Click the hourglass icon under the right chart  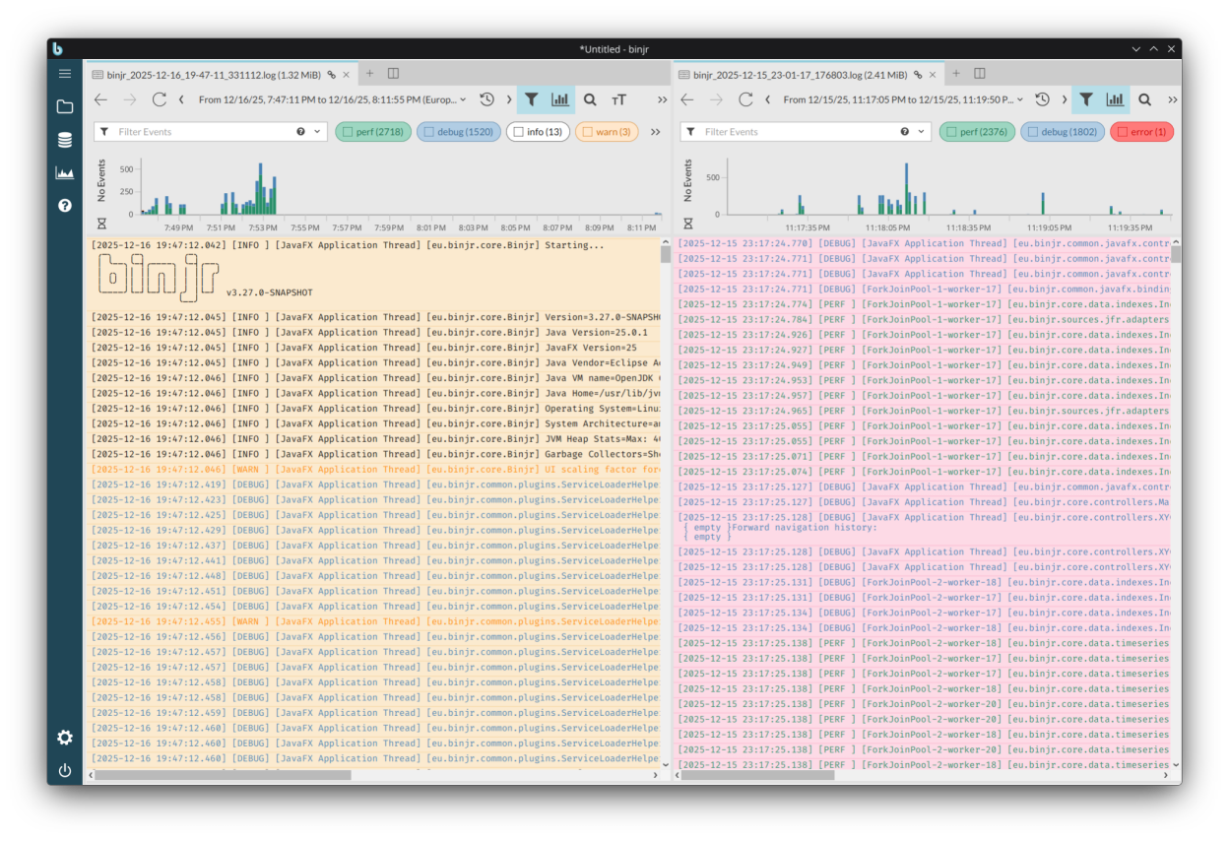[688, 224]
